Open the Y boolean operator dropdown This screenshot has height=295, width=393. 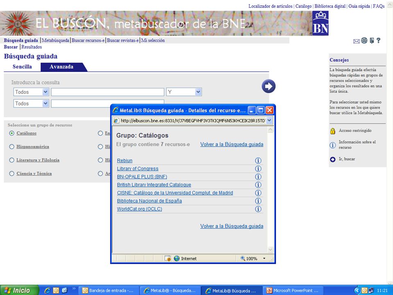[x=198, y=92]
